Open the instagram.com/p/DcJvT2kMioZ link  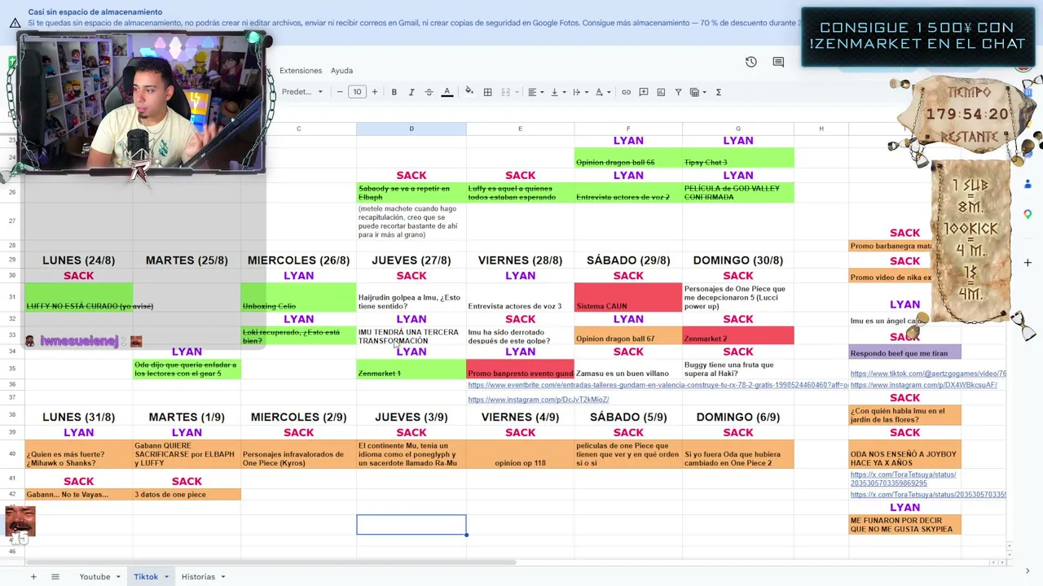tap(539, 400)
